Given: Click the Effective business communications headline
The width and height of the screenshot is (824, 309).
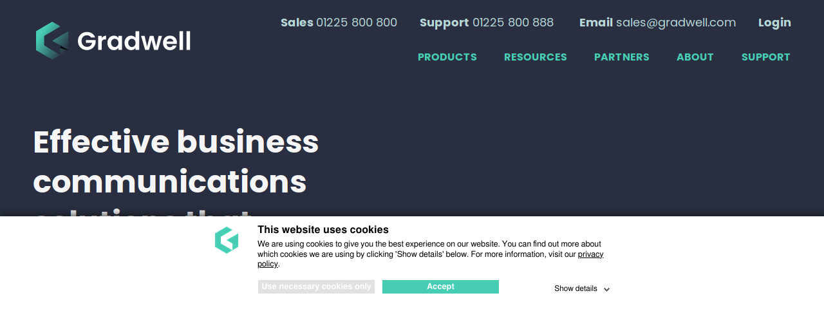Looking at the screenshot, I should pos(176,162).
